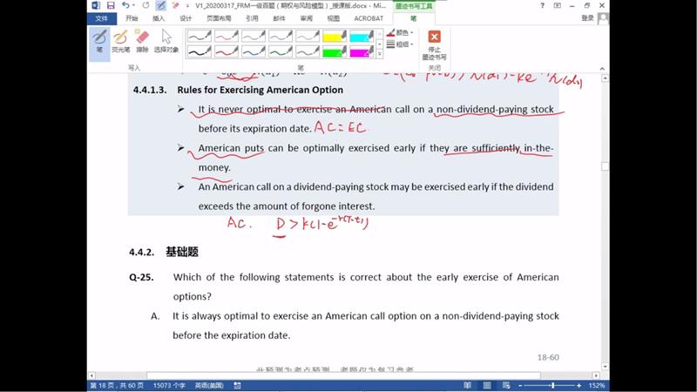697x392 pixels.
Task: Open the 粗细 pen thickness dropdown
Action: [401, 44]
